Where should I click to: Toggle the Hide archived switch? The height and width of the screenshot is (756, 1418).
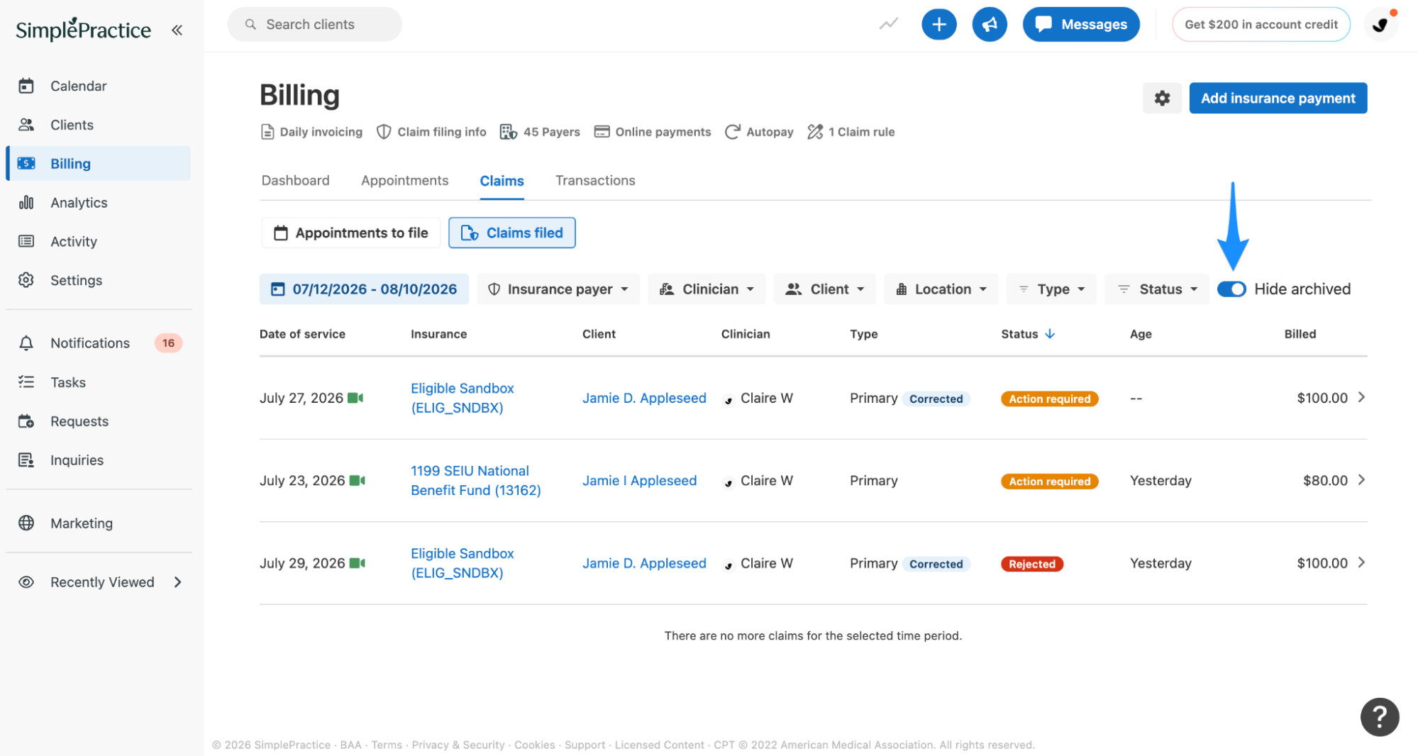pos(1231,289)
